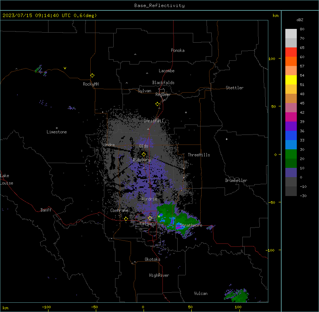Click the Sundre label
The height and width of the screenshot is (312, 319).
tap(108, 145)
